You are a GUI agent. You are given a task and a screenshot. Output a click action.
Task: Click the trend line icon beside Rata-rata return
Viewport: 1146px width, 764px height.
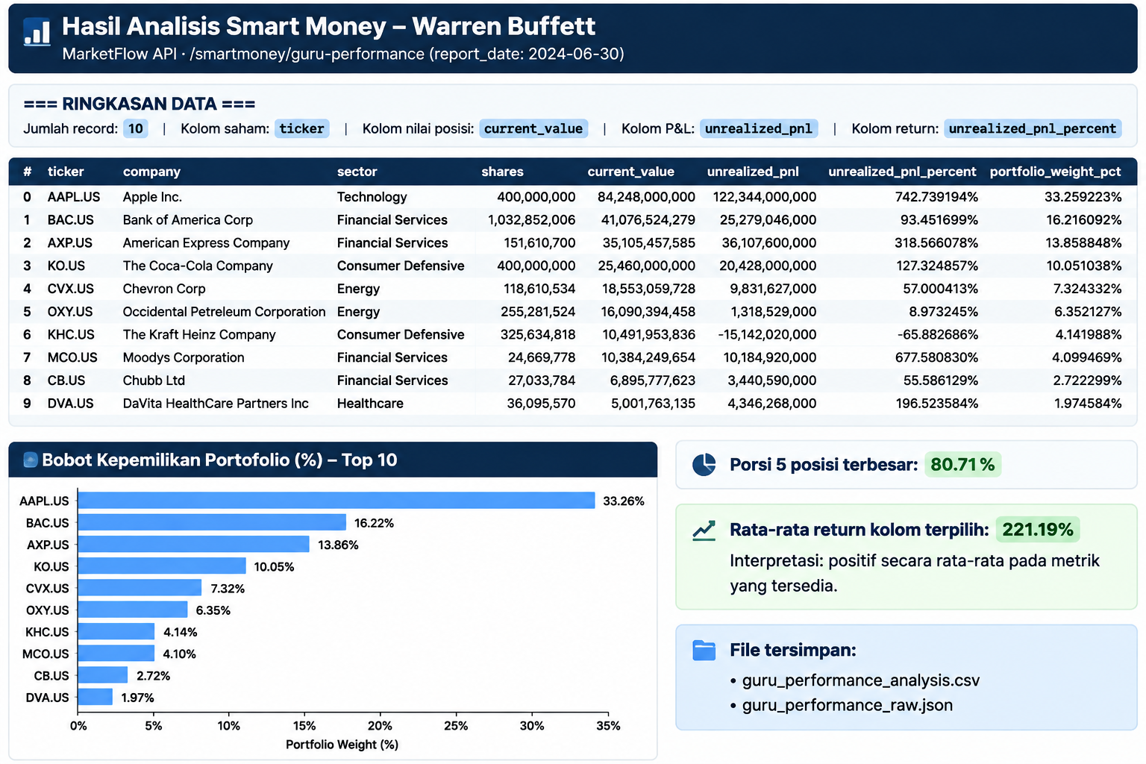pyautogui.click(x=704, y=530)
